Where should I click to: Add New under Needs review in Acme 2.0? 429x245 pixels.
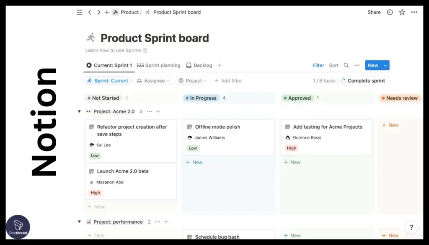[x=390, y=125]
